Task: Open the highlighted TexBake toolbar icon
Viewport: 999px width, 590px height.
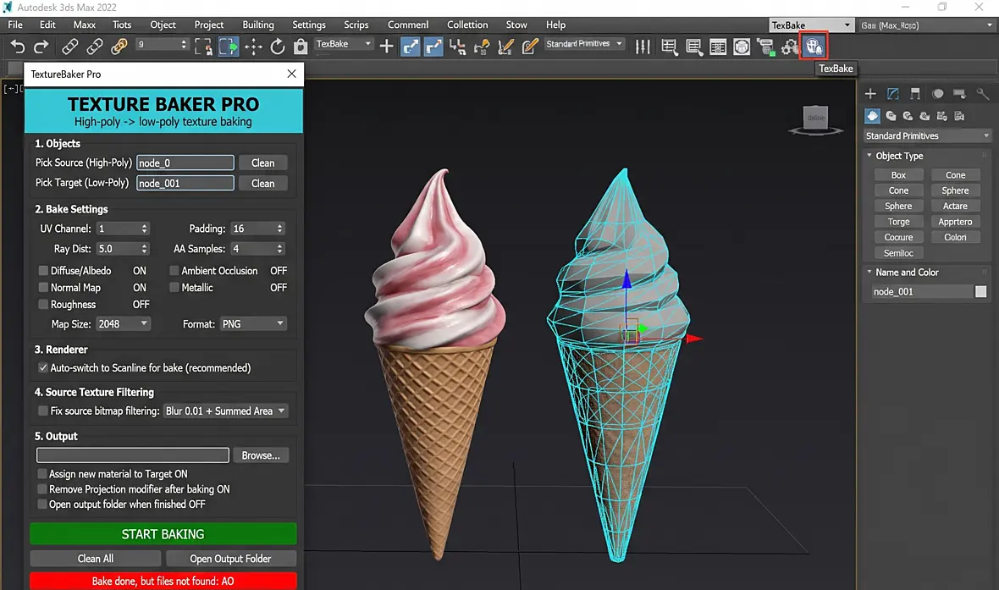Action: click(x=814, y=47)
